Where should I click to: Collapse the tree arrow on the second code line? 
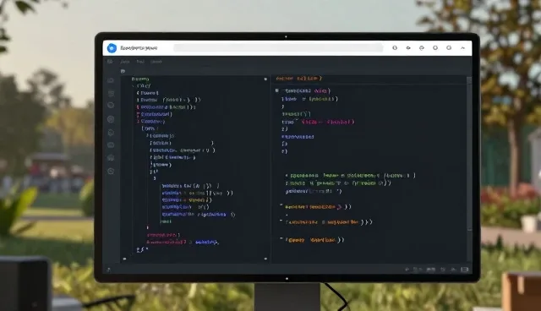(134, 86)
